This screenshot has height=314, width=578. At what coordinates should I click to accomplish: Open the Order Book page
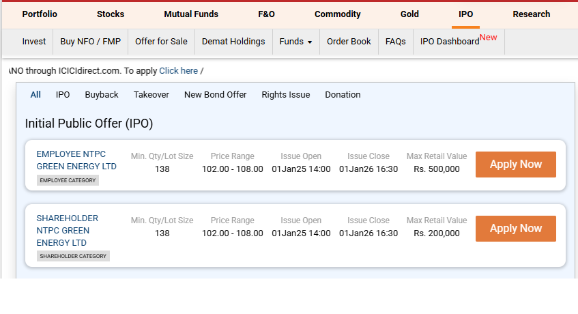pyautogui.click(x=349, y=42)
